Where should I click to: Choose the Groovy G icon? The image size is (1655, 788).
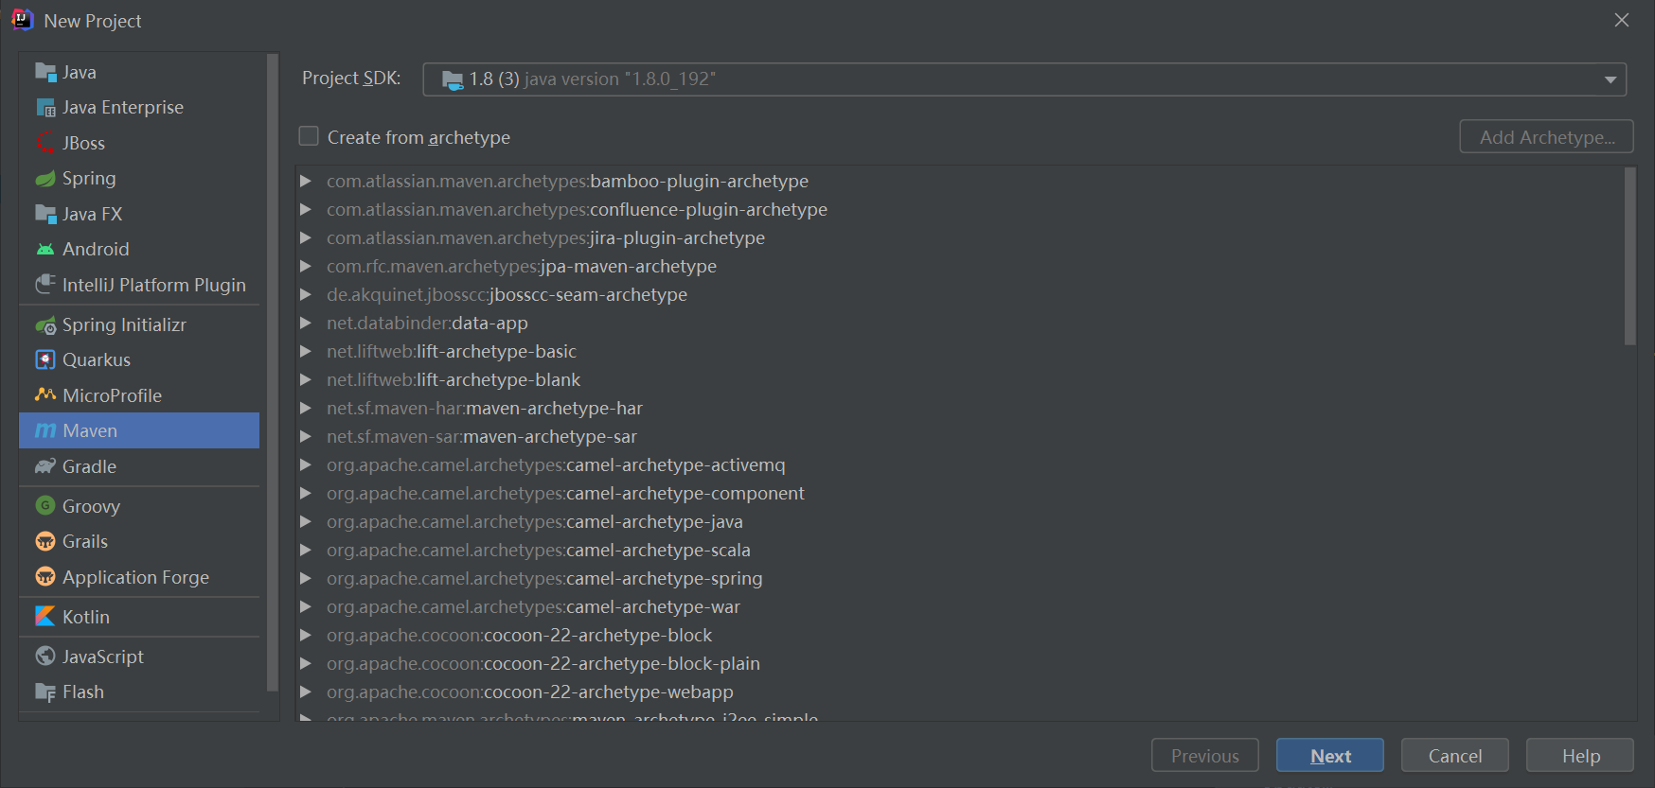click(45, 506)
